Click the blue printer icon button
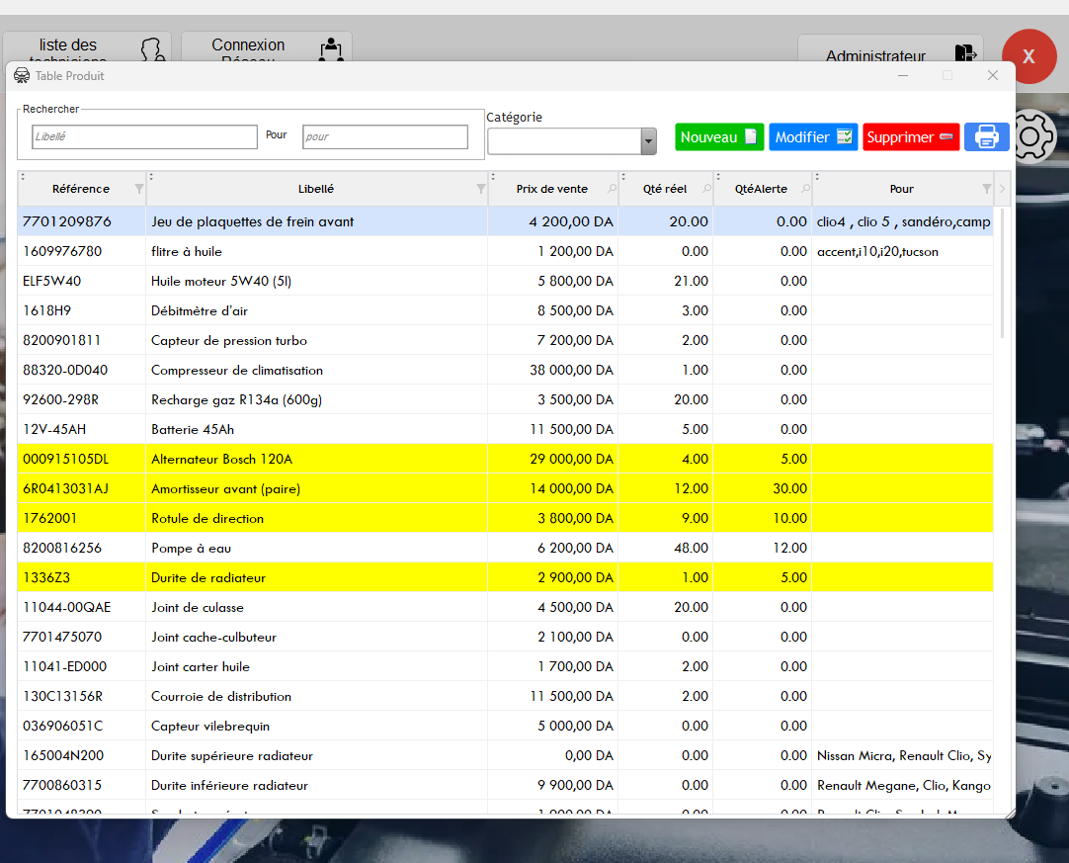 (986, 137)
